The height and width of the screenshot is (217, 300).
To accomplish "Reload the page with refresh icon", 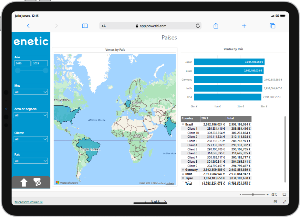I will tap(198, 26).
